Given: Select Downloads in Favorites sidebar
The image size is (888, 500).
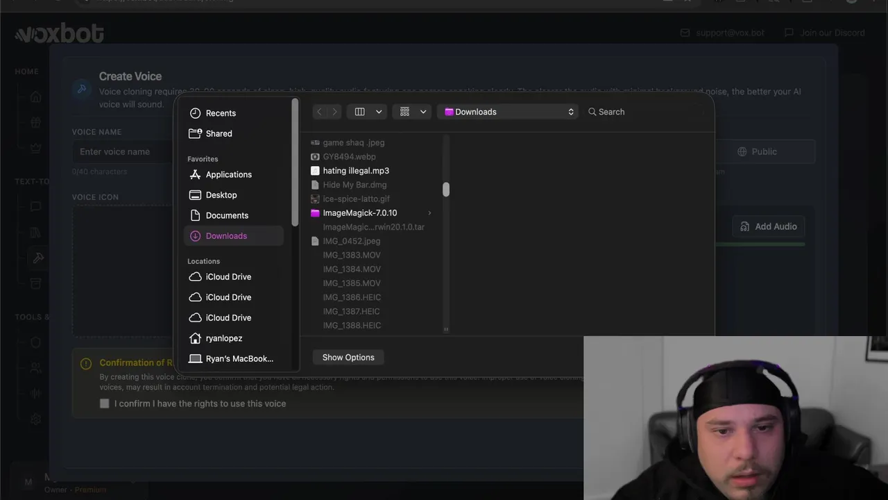Looking at the screenshot, I should click(x=233, y=236).
